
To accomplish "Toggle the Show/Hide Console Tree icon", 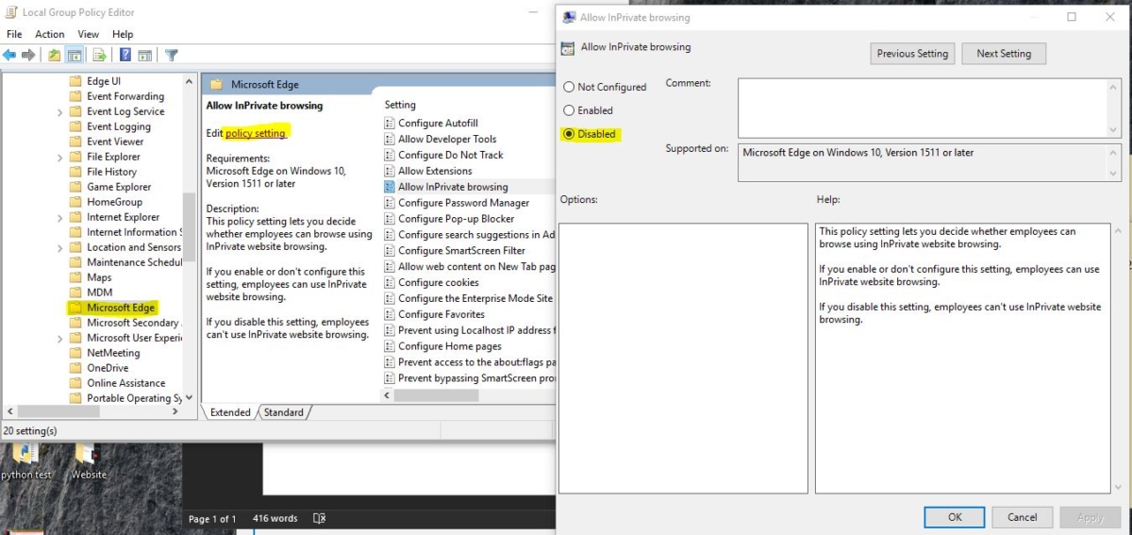I will [x=74, y=55].
